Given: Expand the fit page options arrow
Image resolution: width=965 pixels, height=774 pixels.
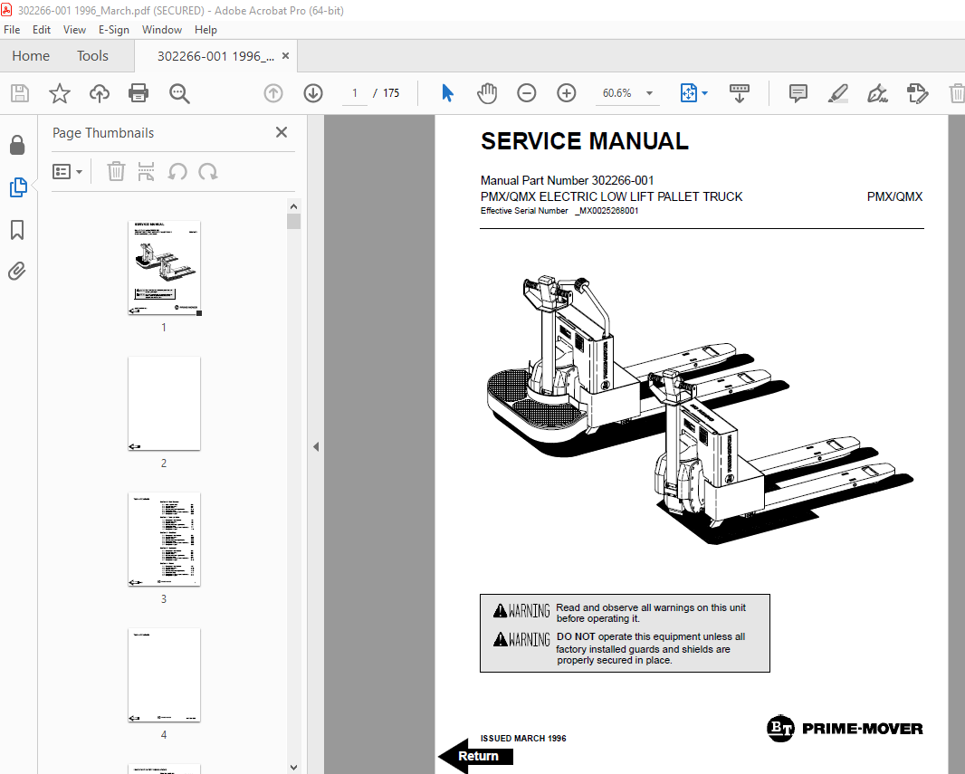Looking at the screenshot, I should [704, 93].
